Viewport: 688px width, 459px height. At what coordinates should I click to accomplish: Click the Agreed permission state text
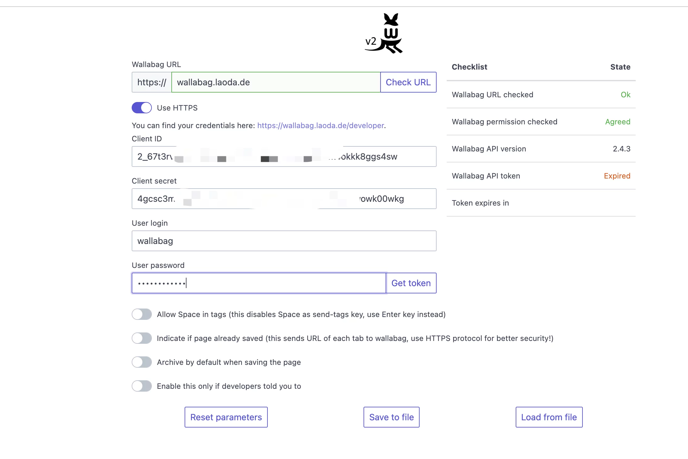click(617, 122)
